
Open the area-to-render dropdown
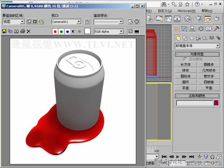pyautogui.click(x=22, y=22)
